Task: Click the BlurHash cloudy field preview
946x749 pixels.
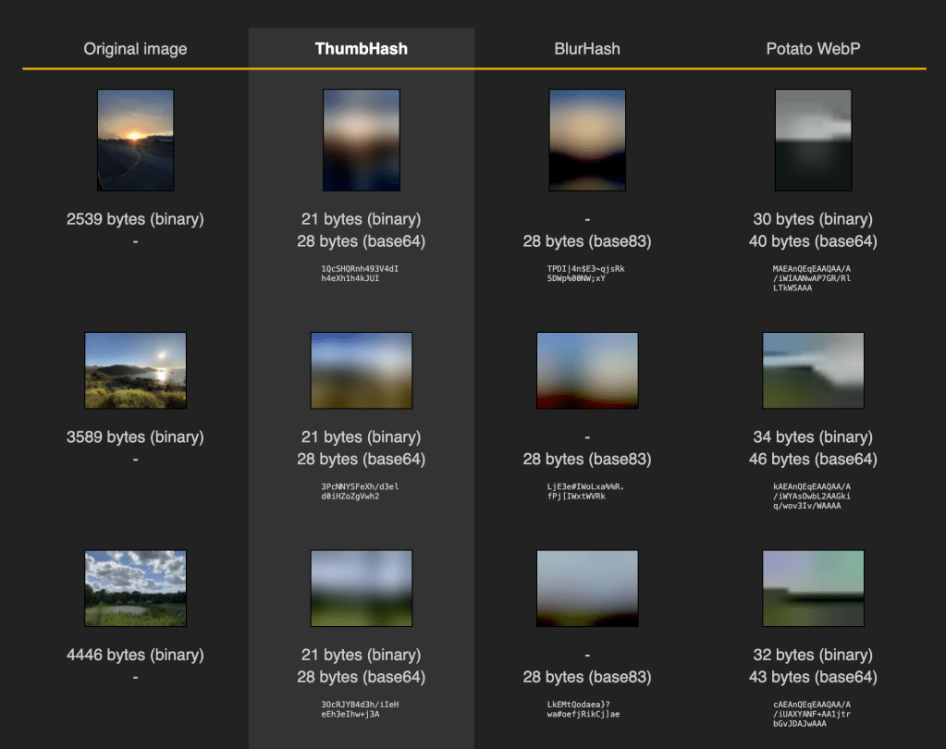Action: pyautogui.click(x=587, y=588)
